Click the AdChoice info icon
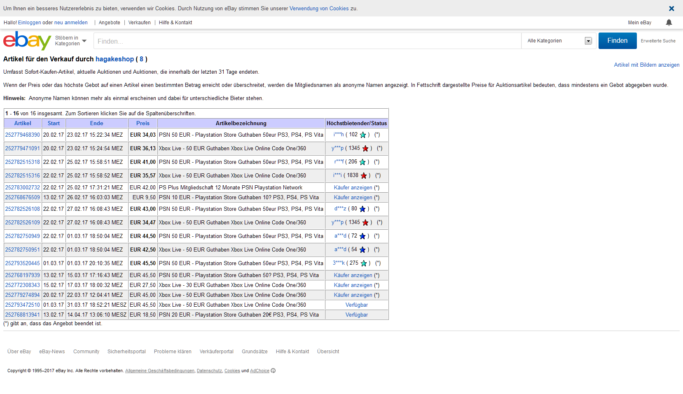683x394 pixels. click(273, 371)
